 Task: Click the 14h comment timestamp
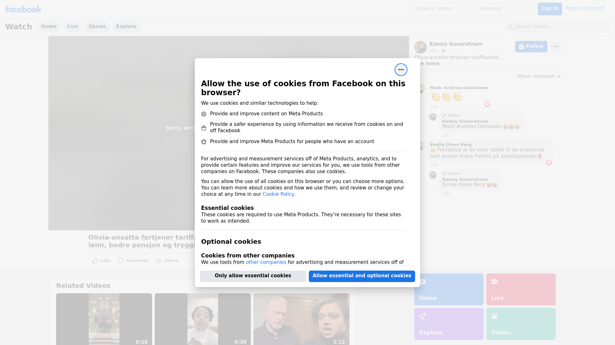pyautogui.click(x=434, y=165)
